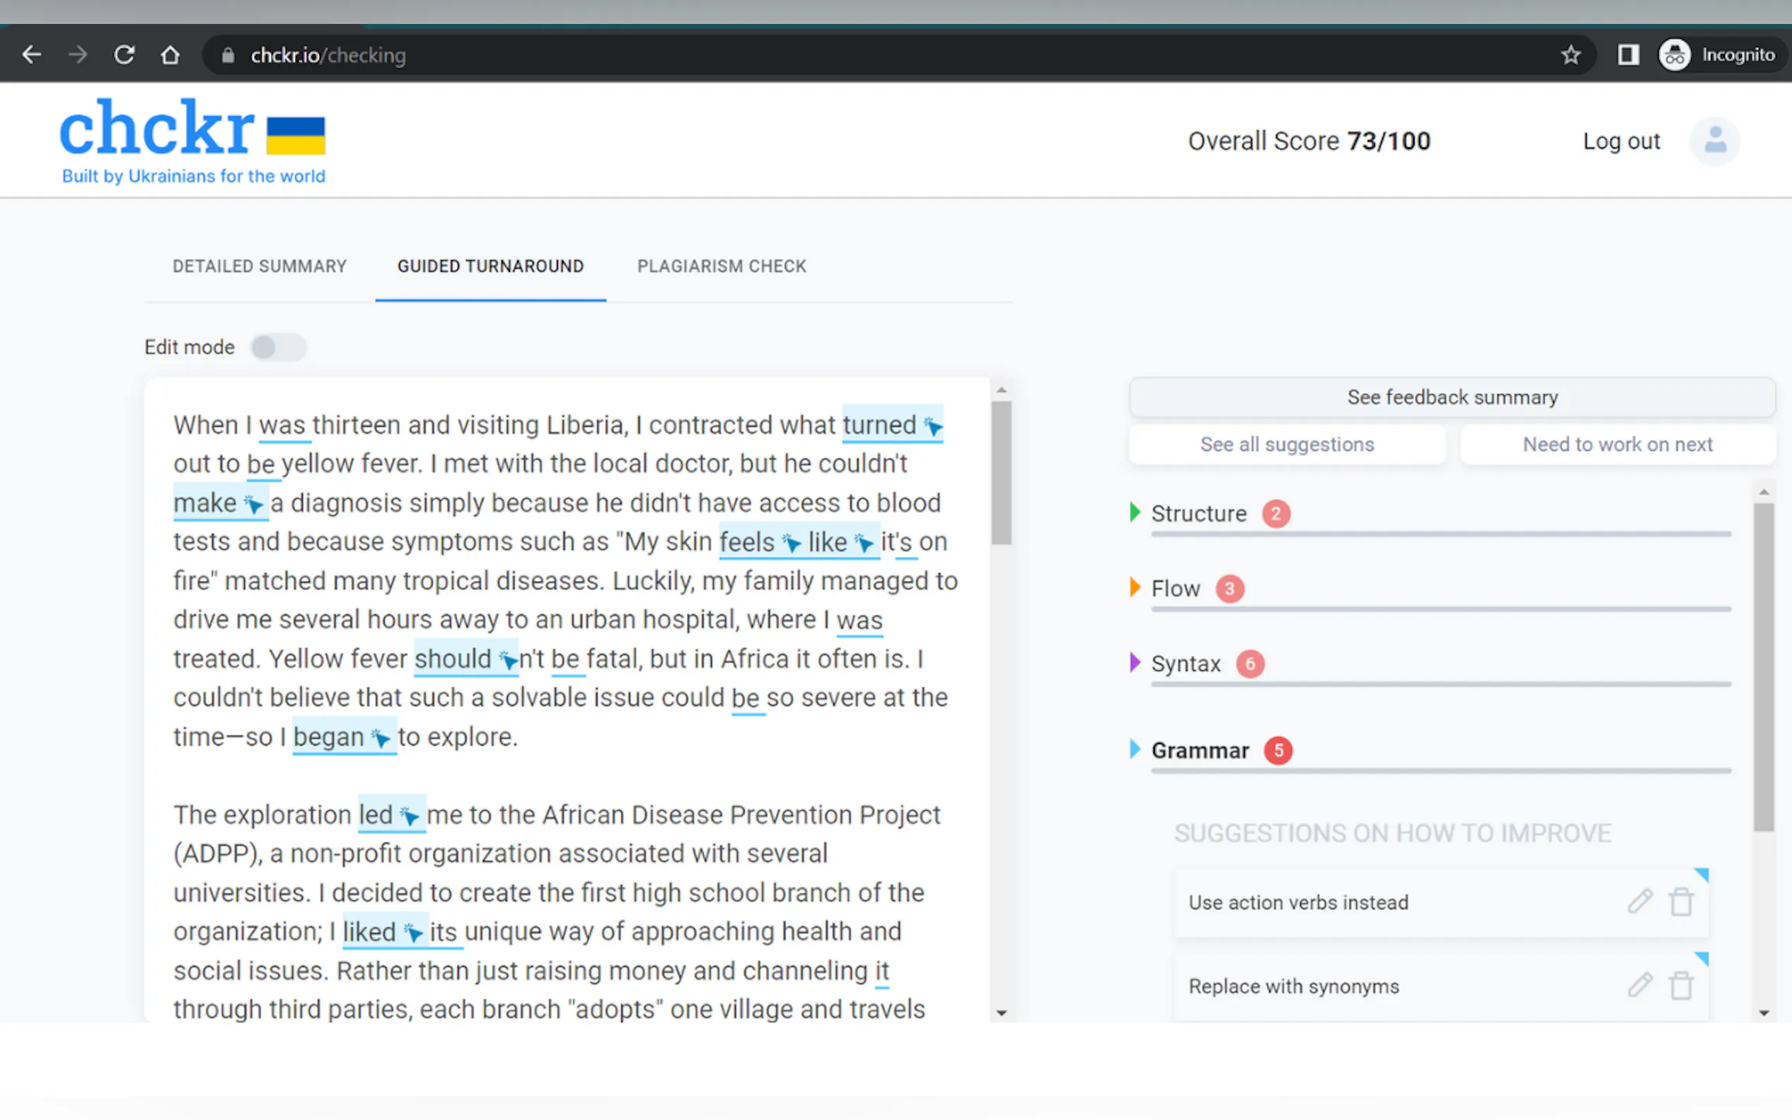Switch to the Detailed Summary tab

click(260, 266)
